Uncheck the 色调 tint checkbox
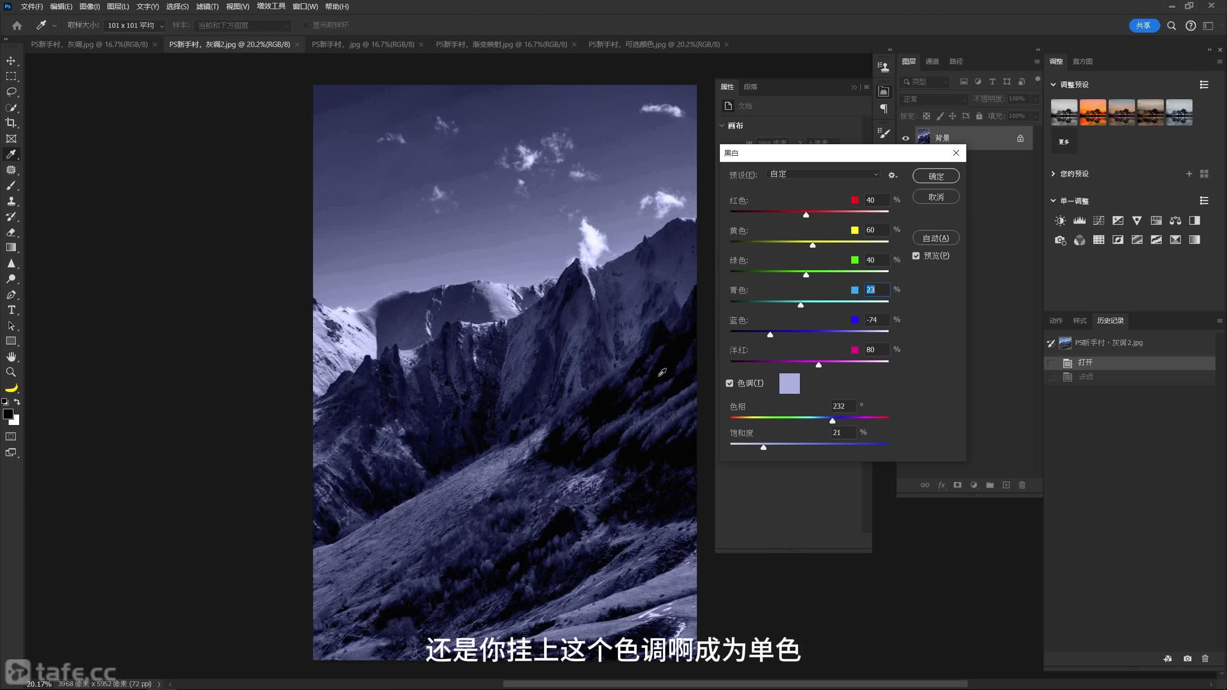 pos(729,383)
